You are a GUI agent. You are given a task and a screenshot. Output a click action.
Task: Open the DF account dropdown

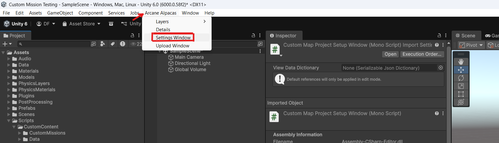pos(46,24)
